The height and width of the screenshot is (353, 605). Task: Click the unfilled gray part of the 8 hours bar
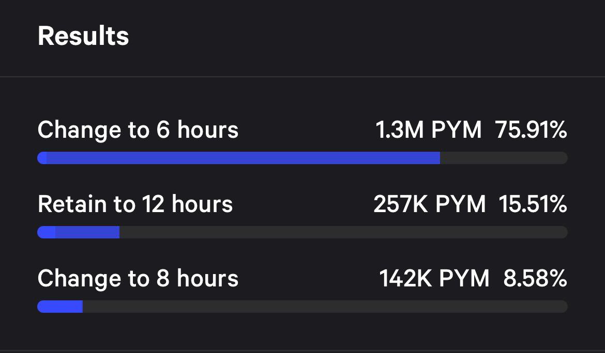325,307
